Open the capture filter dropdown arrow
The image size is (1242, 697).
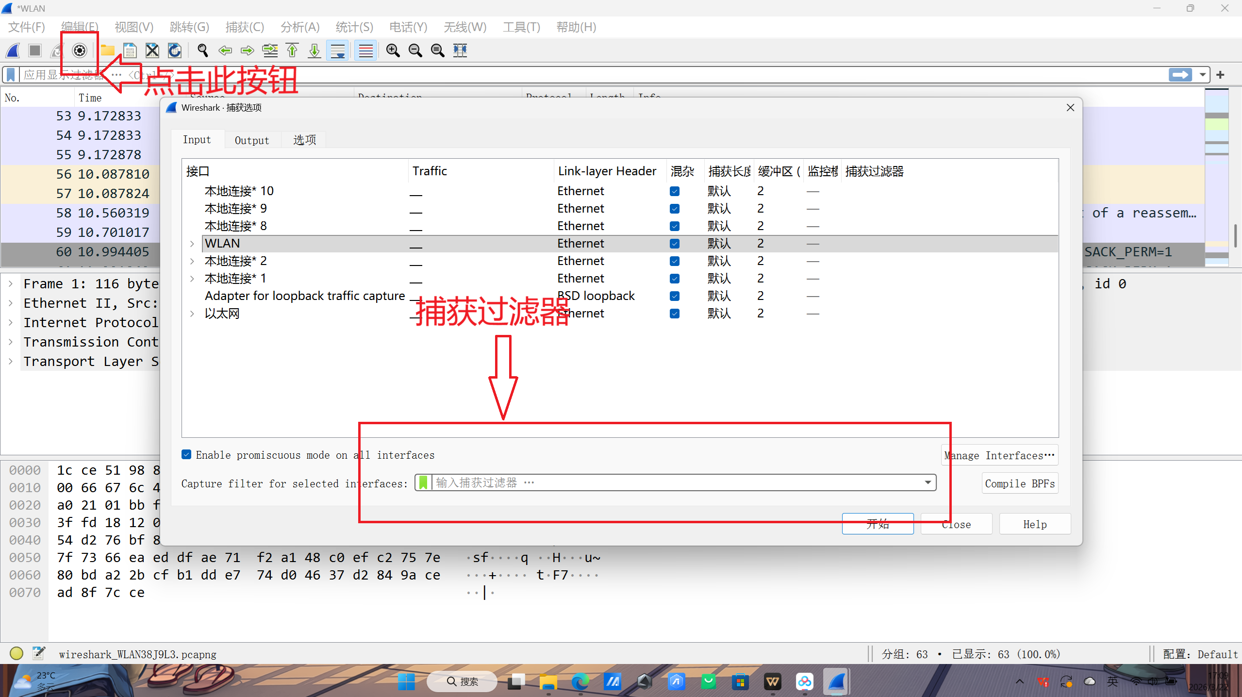pyautogui.click(x=927, y=482)
